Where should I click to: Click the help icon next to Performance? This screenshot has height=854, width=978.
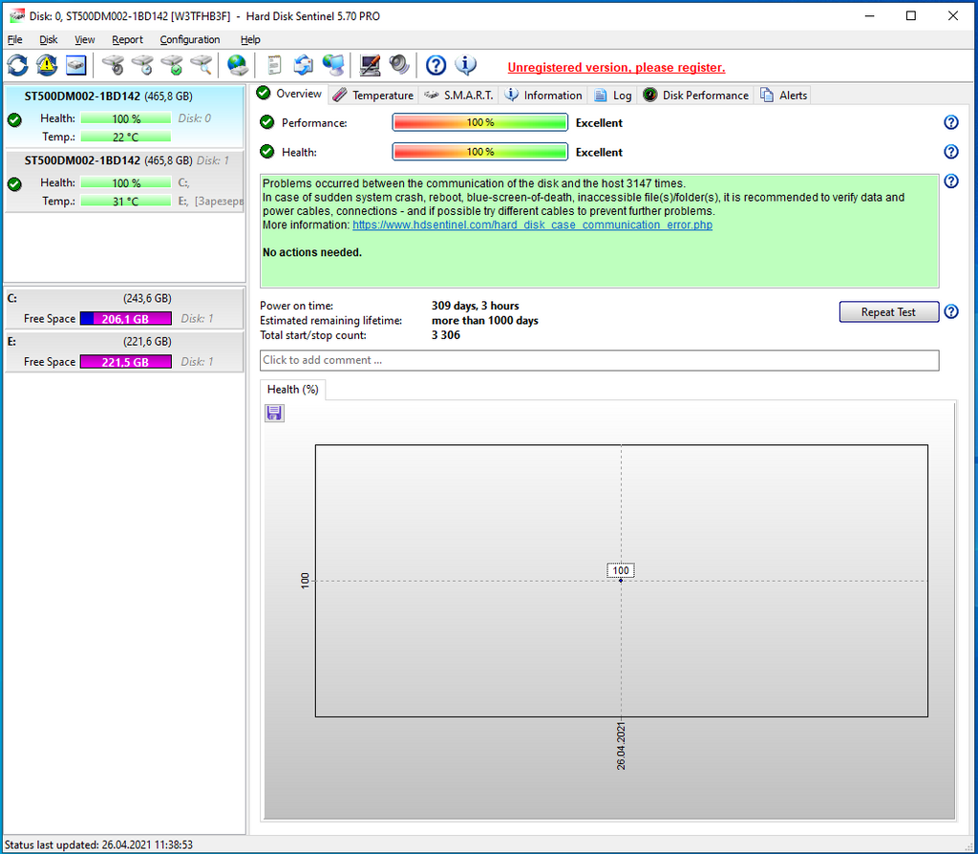[950, 122]
